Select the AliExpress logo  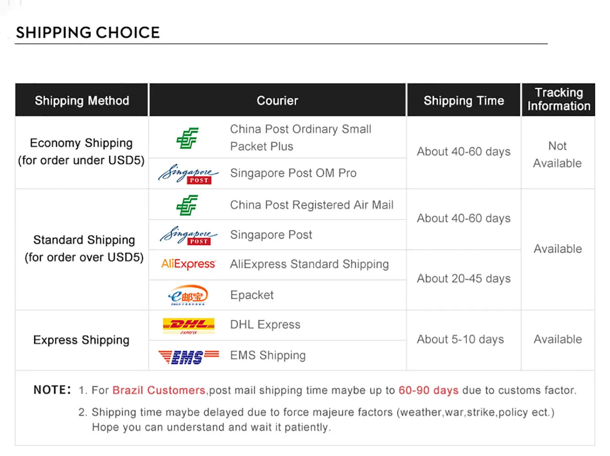point(188,264)
